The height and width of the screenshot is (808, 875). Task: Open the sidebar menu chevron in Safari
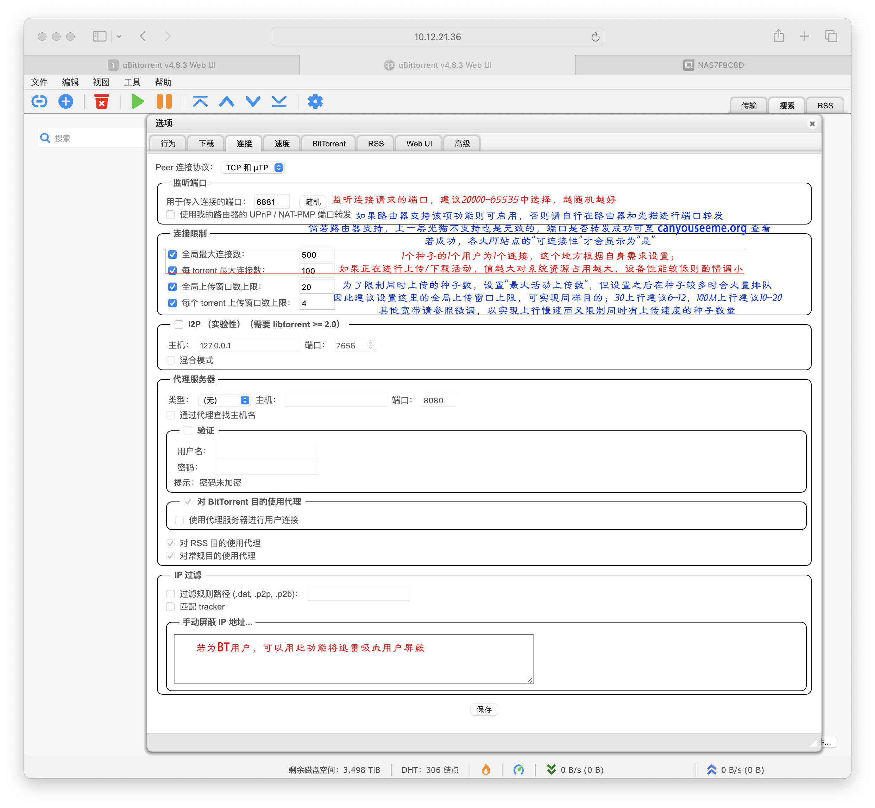tap(119, 37)
